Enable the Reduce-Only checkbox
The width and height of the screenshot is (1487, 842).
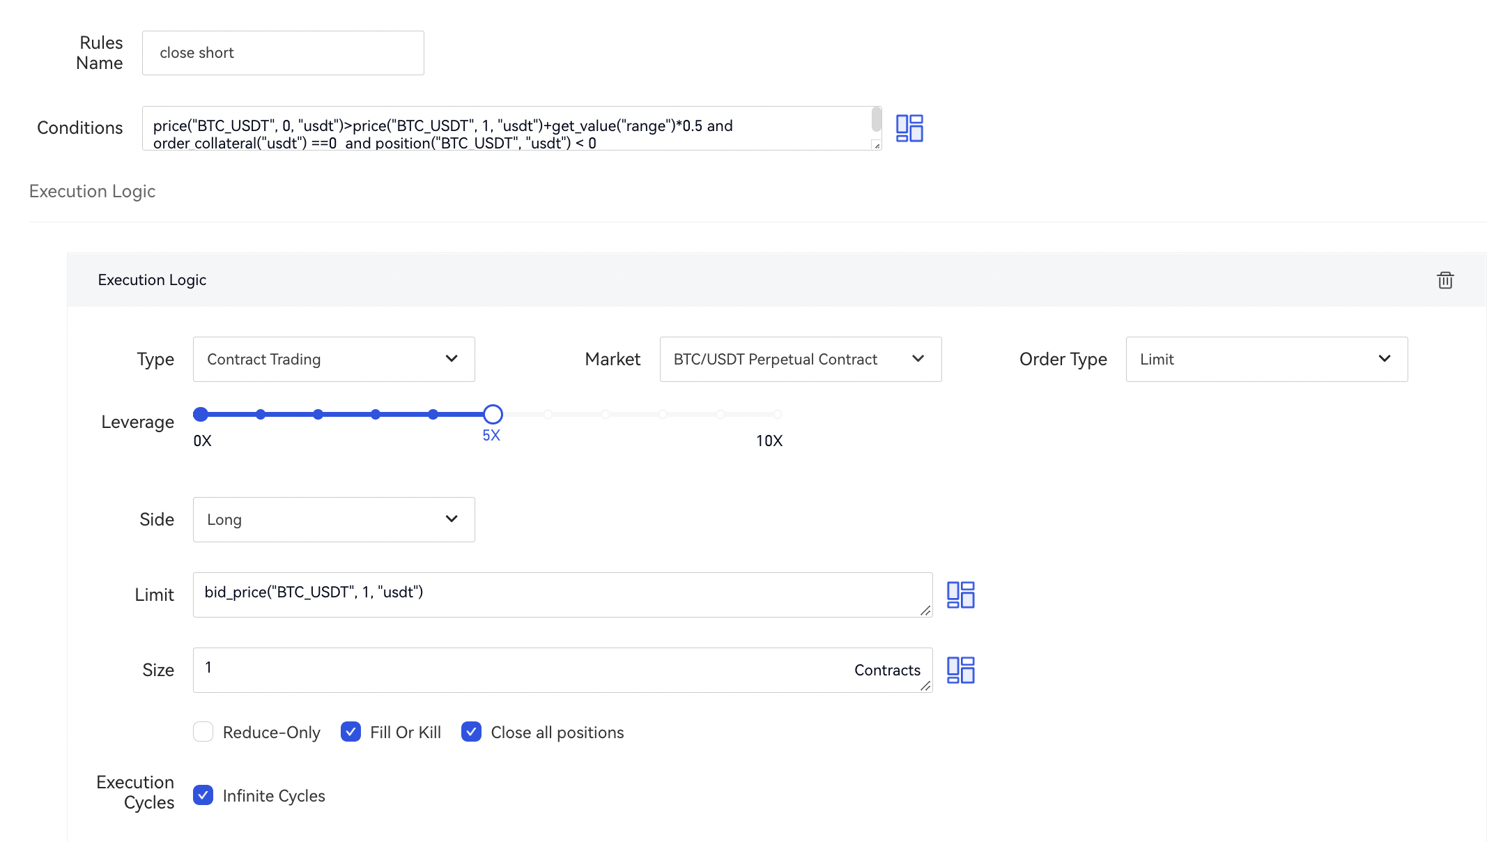203,732
